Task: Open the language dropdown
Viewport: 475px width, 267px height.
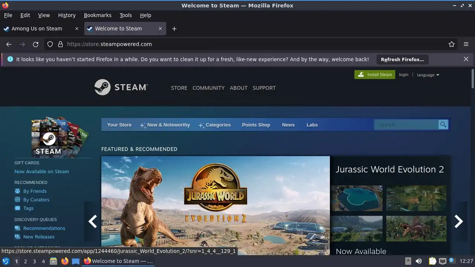Action: coord(428,75)
